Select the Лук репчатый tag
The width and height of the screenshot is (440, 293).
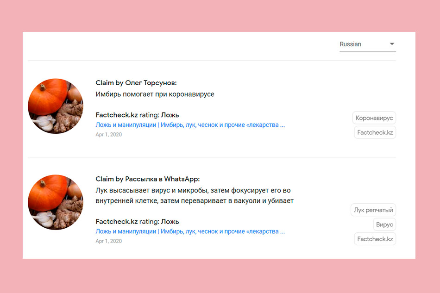(x=373, y=210)
